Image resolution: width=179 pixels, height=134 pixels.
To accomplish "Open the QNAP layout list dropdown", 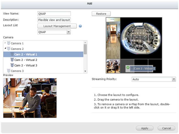I will tap(69, 32).
